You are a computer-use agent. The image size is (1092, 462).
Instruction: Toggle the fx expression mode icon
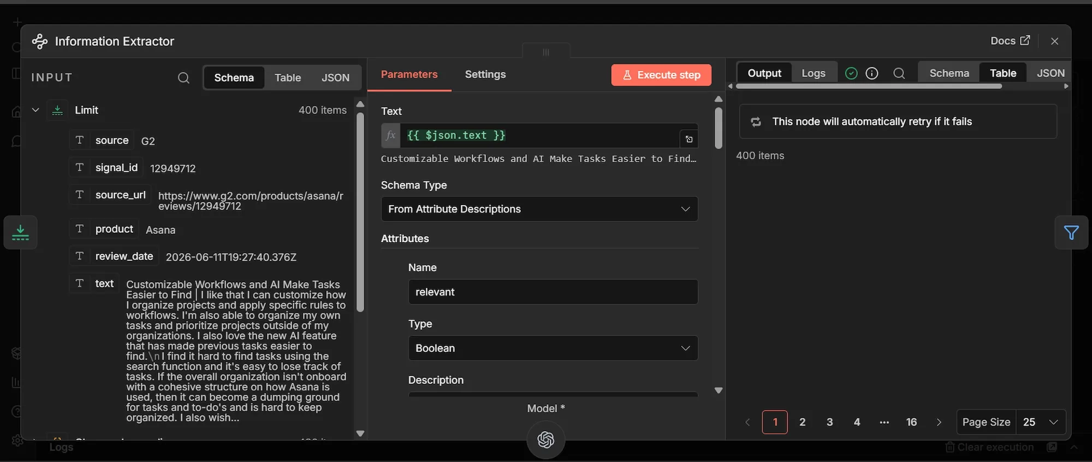click(x=391, y=135)
